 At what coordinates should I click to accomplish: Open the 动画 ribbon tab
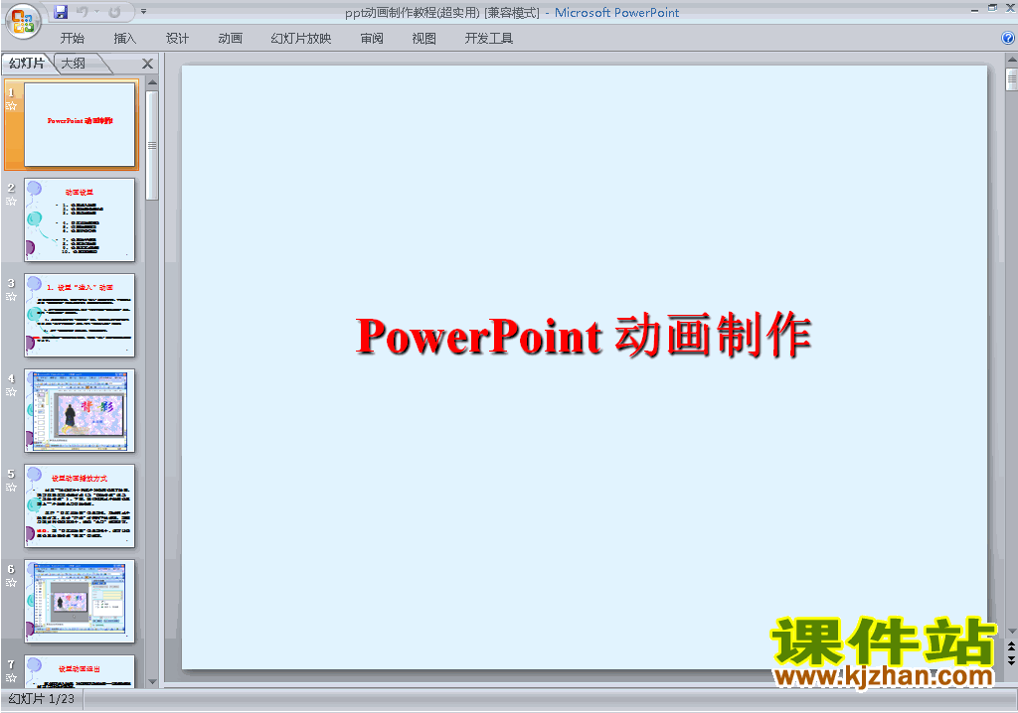(230, 39)
